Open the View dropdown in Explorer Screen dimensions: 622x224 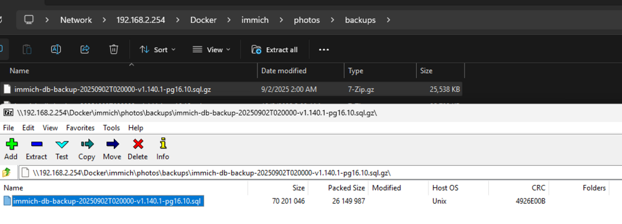tap(211, 50)
